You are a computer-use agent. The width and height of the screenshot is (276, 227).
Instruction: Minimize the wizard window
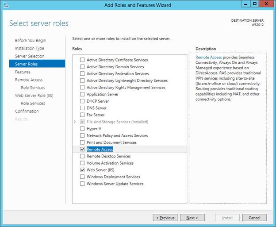pyautogui.click(x=245, y=4)
